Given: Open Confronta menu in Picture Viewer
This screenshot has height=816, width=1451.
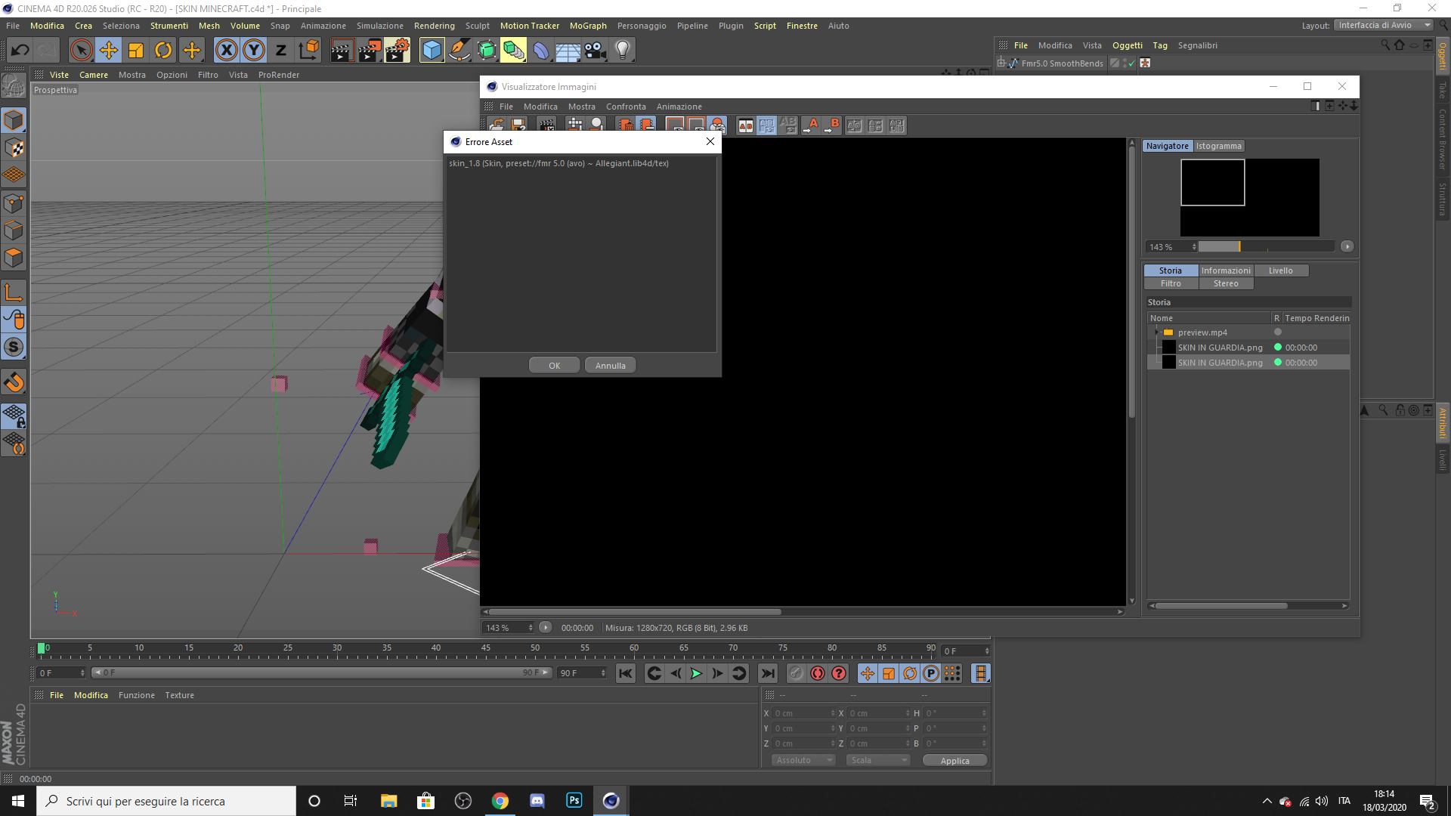Looking at the screenshot, I should click(x=626, y=107).
